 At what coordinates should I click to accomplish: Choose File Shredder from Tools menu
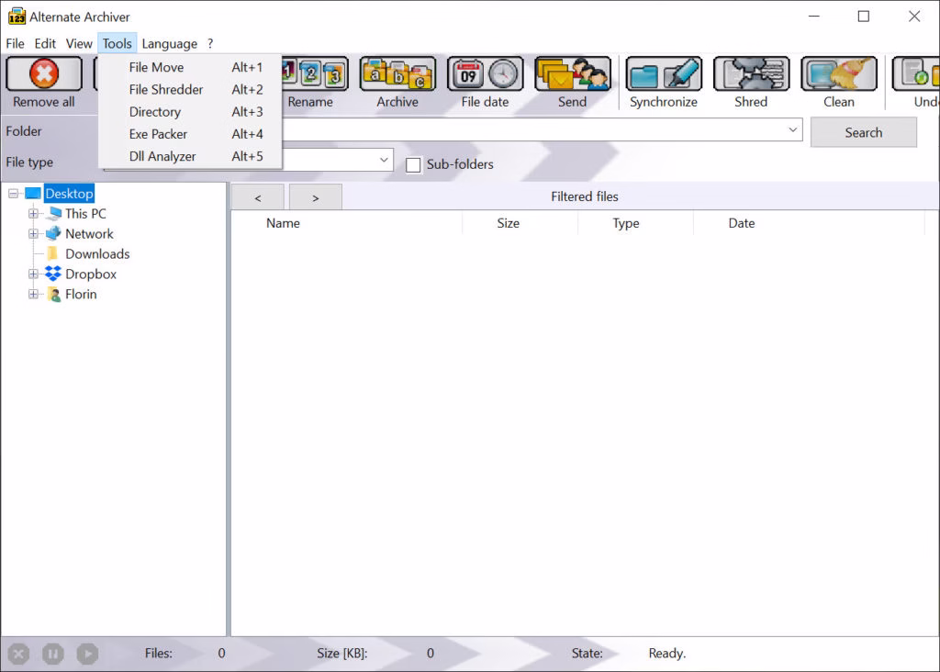point(166,90)
